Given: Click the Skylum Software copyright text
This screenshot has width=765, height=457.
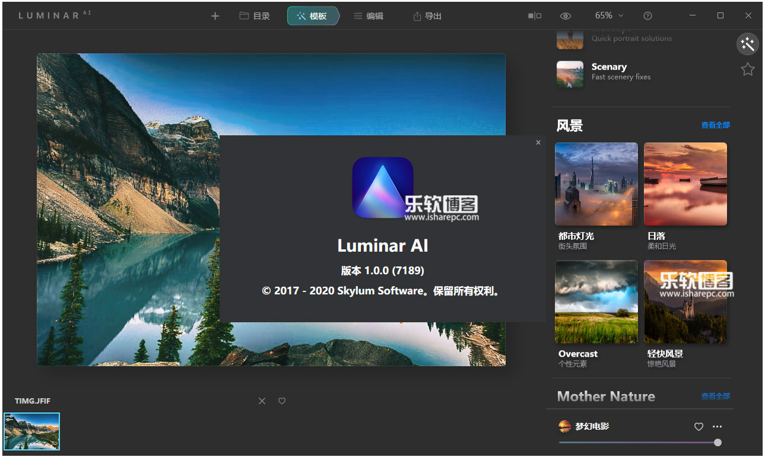Looking at the screenshot, I should coord(383,291).
